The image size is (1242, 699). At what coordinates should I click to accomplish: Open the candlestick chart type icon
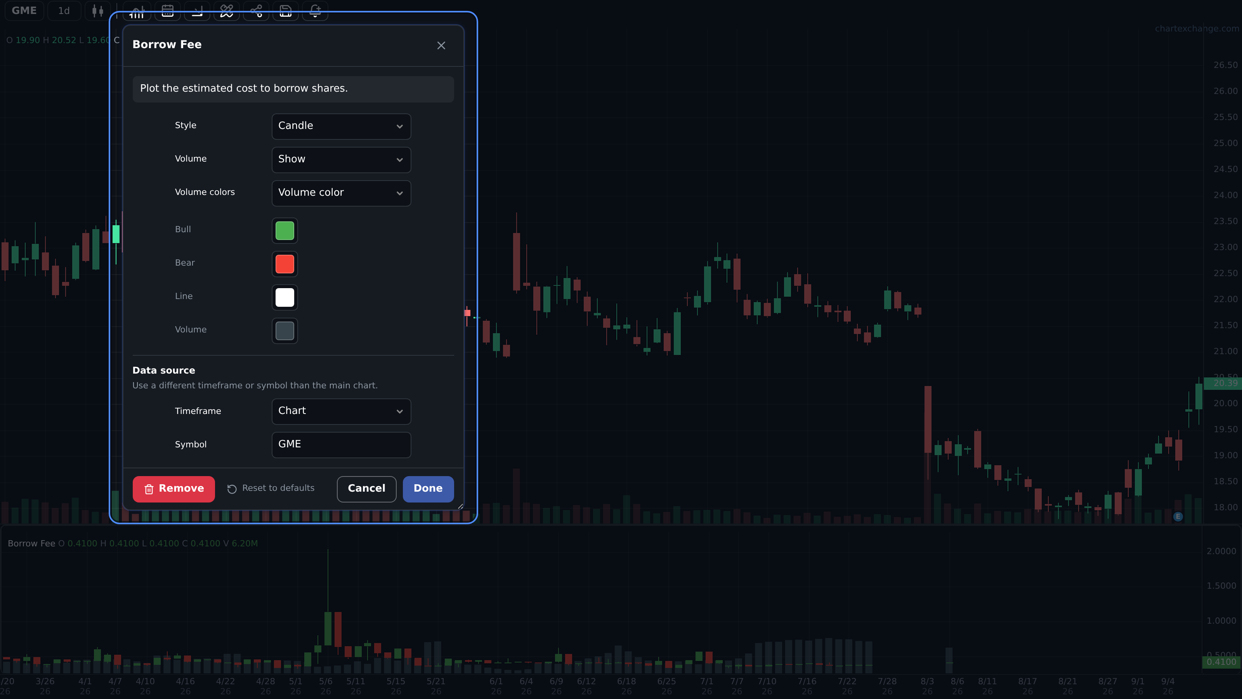[98, 10]
